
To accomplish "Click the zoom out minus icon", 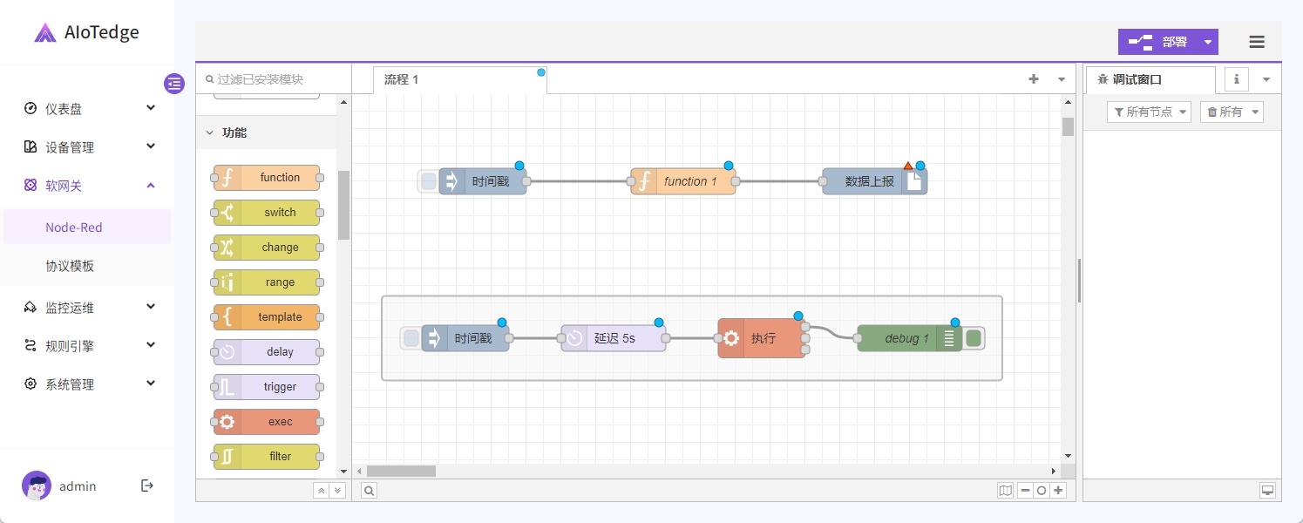I will coord(1025,491).
